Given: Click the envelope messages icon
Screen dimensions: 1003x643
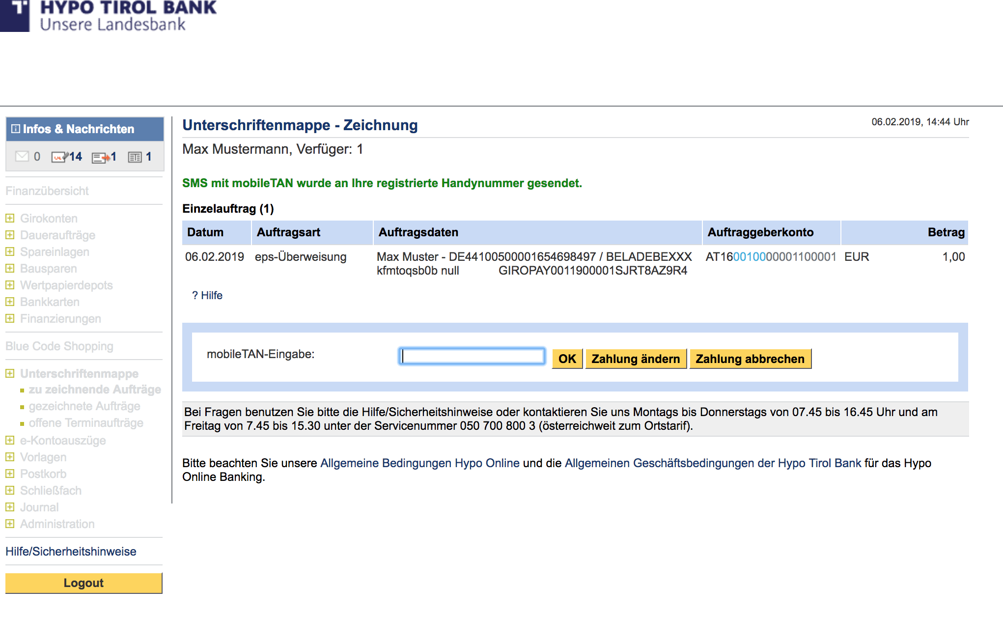Looking at the screenshot, I should pos(22,157).
